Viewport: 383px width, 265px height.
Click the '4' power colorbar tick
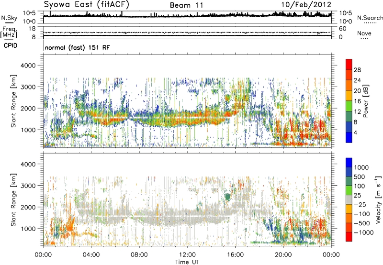[x=355, y=132]
